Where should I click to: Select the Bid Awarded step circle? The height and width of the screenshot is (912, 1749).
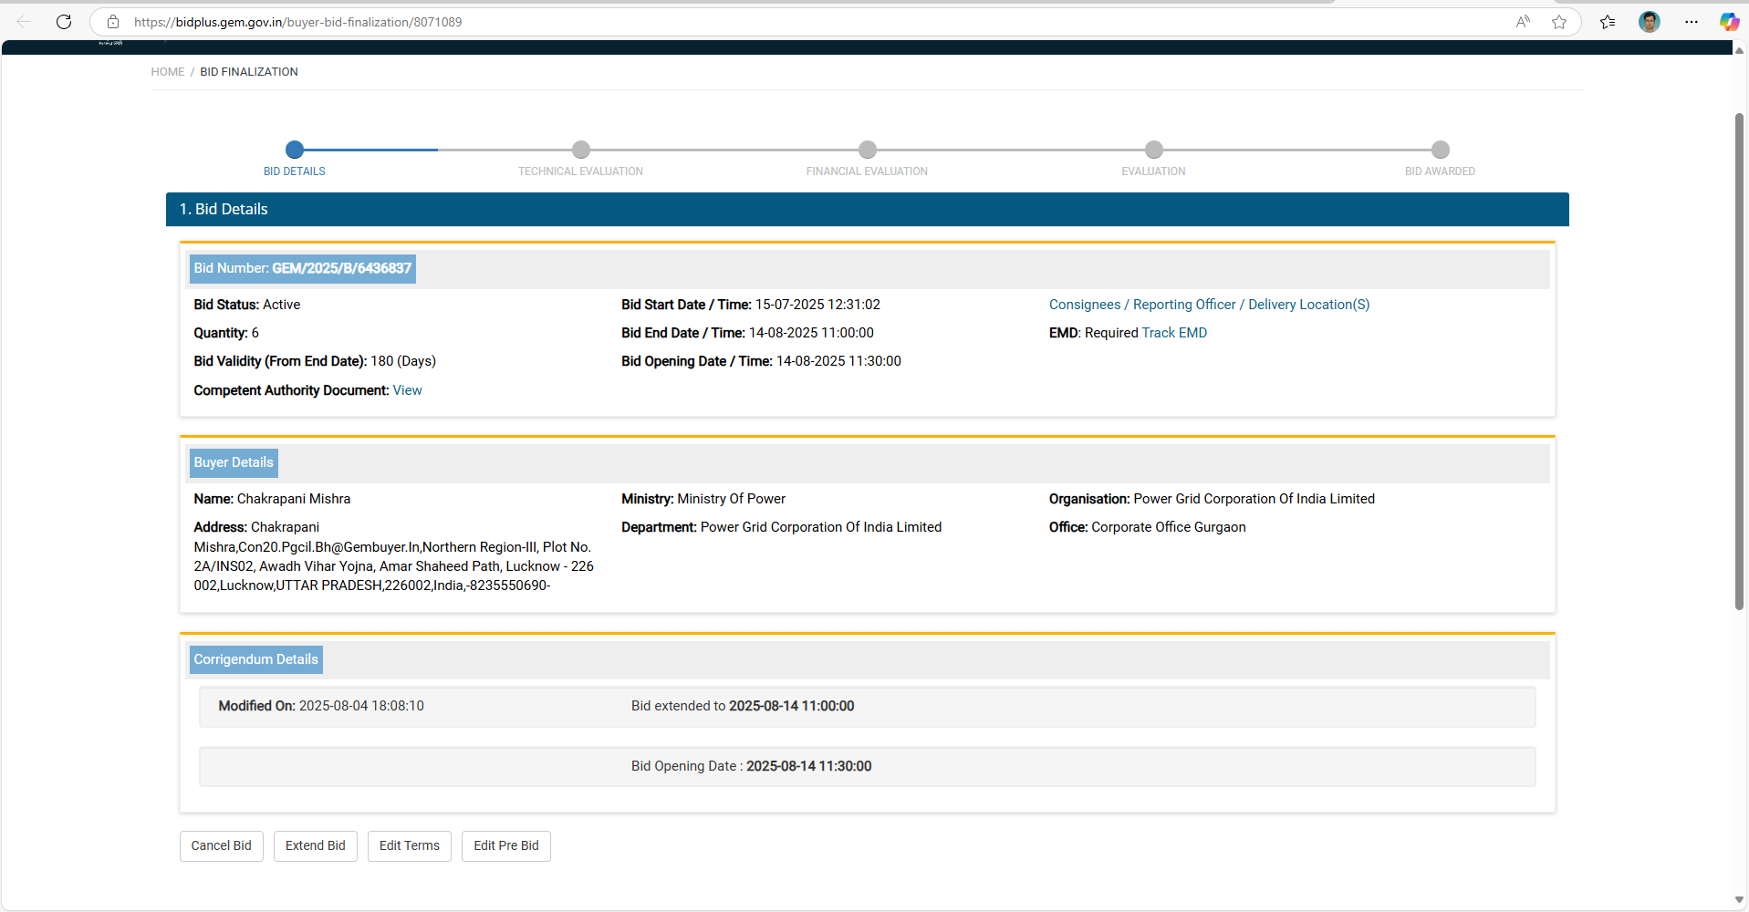pyautogui.click(x=1441, y=150)
